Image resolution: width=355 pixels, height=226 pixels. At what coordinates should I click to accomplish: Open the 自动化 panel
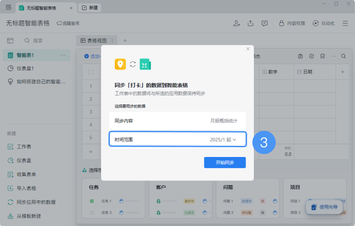323,23
